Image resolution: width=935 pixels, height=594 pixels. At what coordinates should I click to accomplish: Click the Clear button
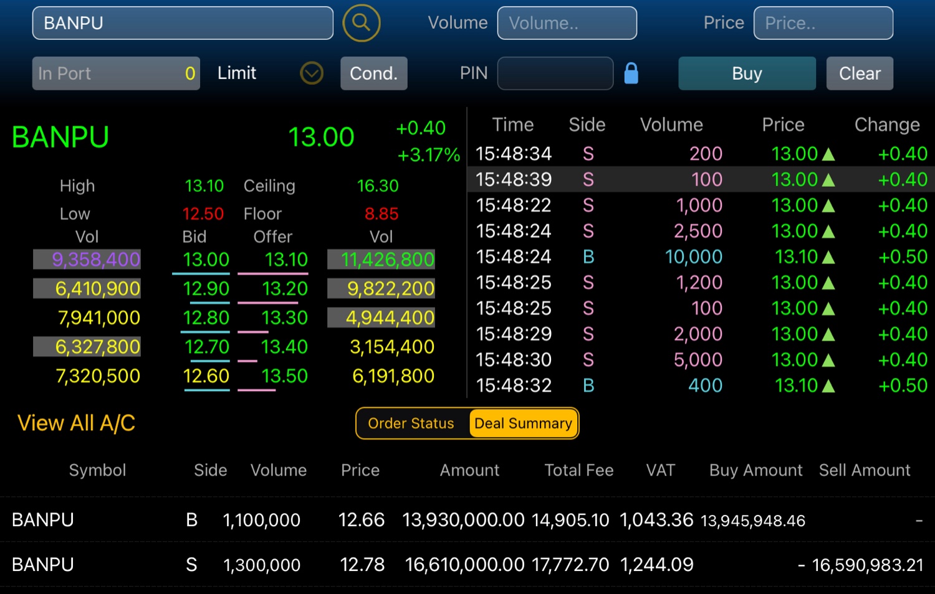pos(860,73)
